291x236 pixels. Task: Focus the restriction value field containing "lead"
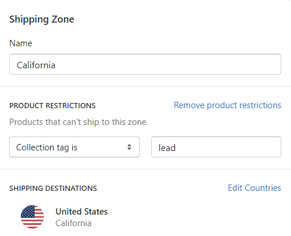coord(217,147)
